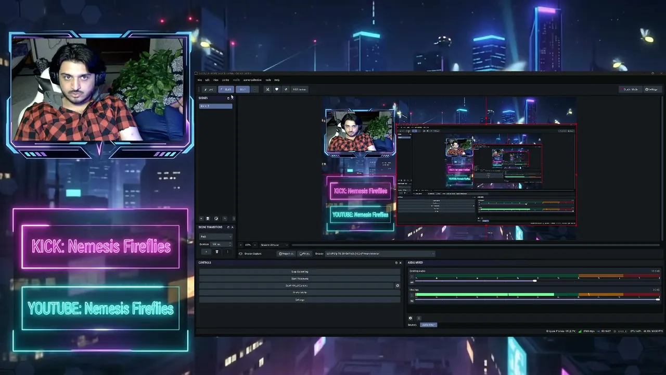666x375 pixels.
Task: Add a transition with the plus icon
Action: tap(206, 252)
